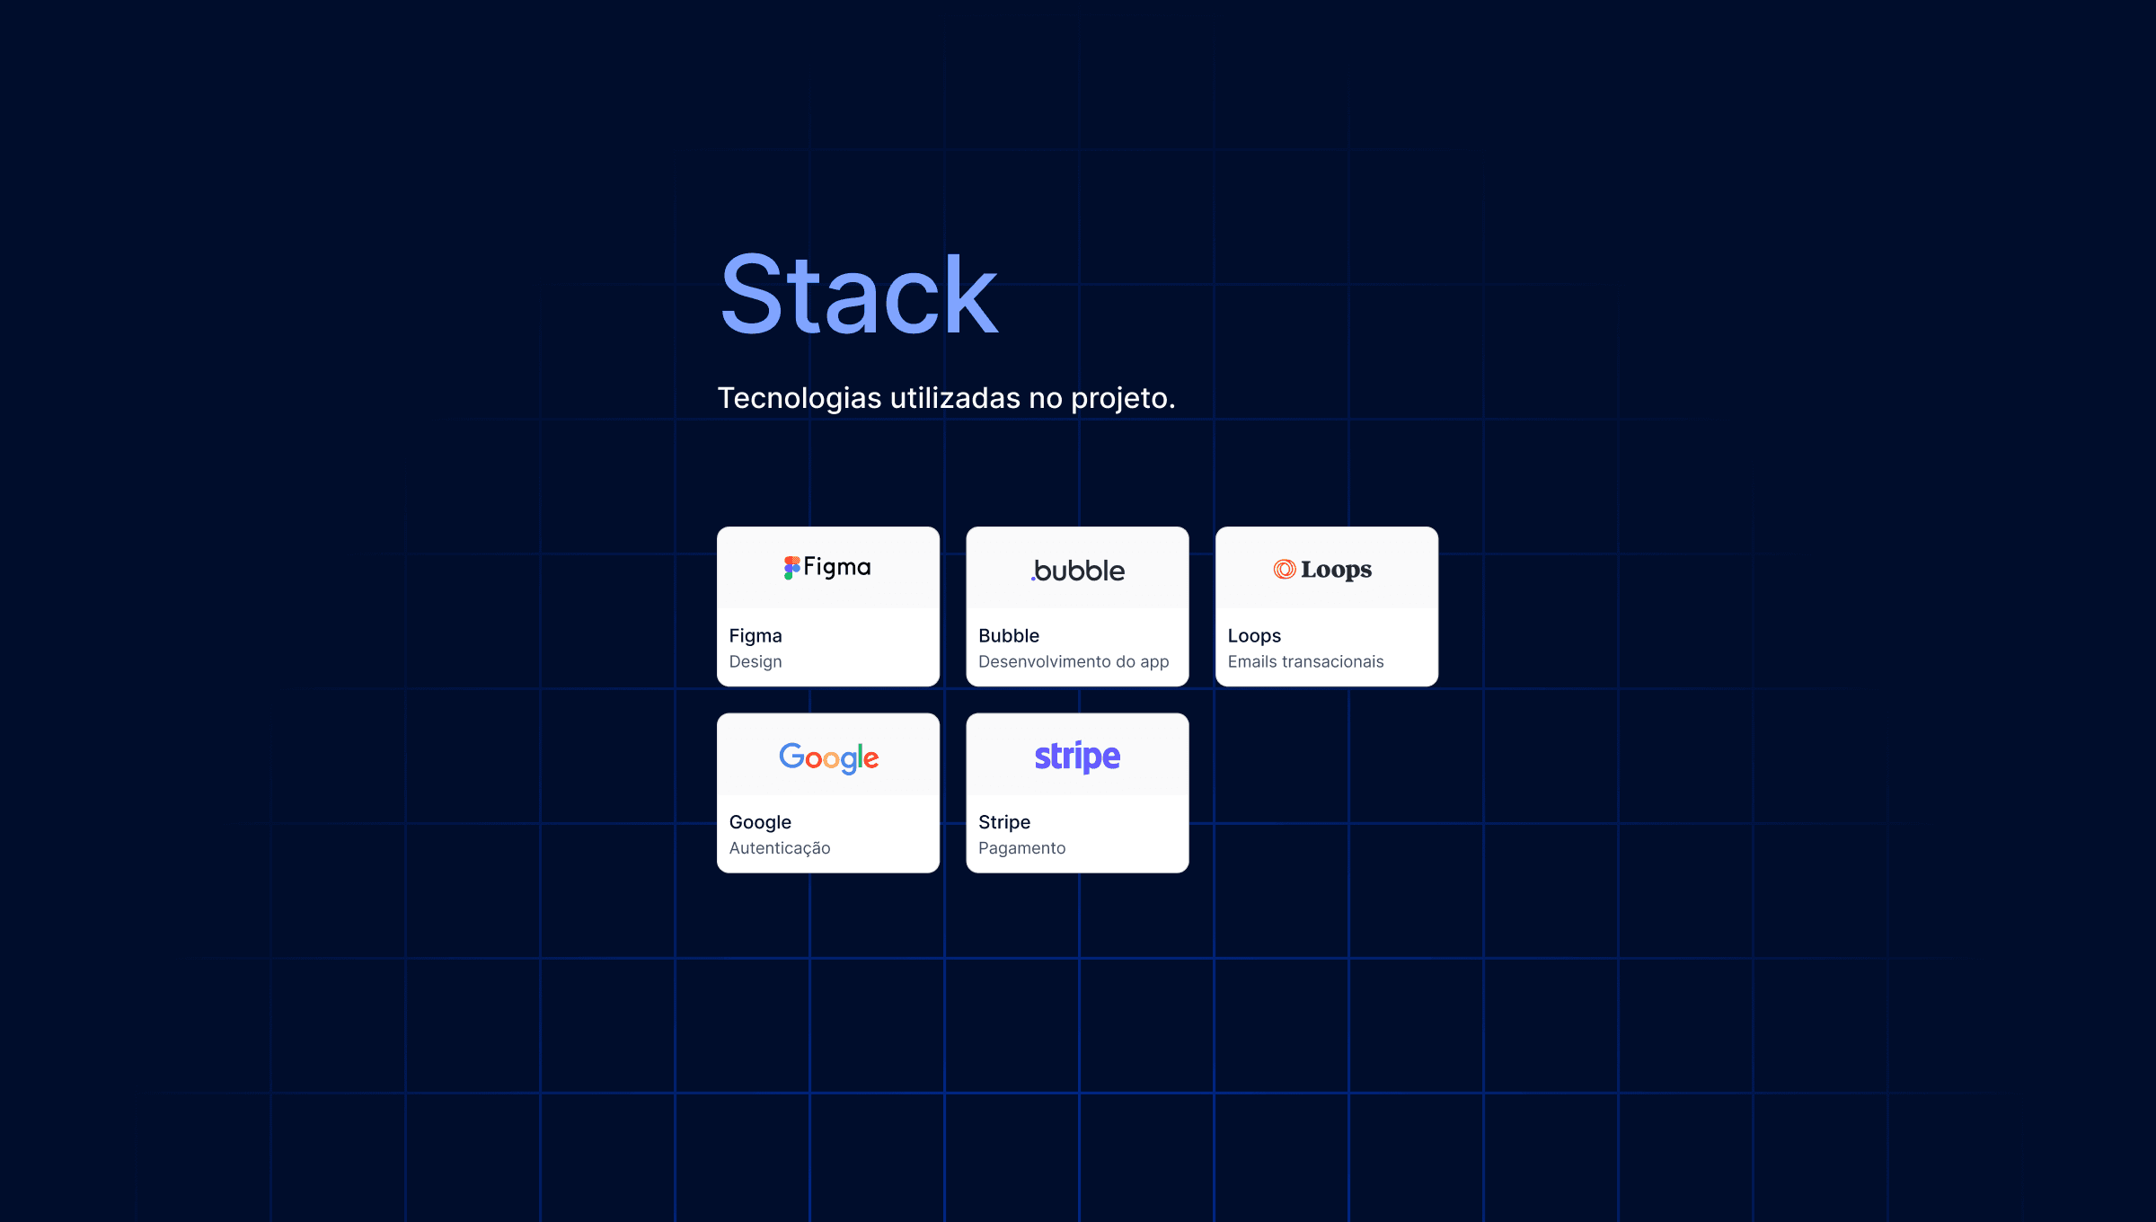Click the Desenvolvimento do app description
Viewport: 2156px width, 1222px height.
click(1074, 661)
